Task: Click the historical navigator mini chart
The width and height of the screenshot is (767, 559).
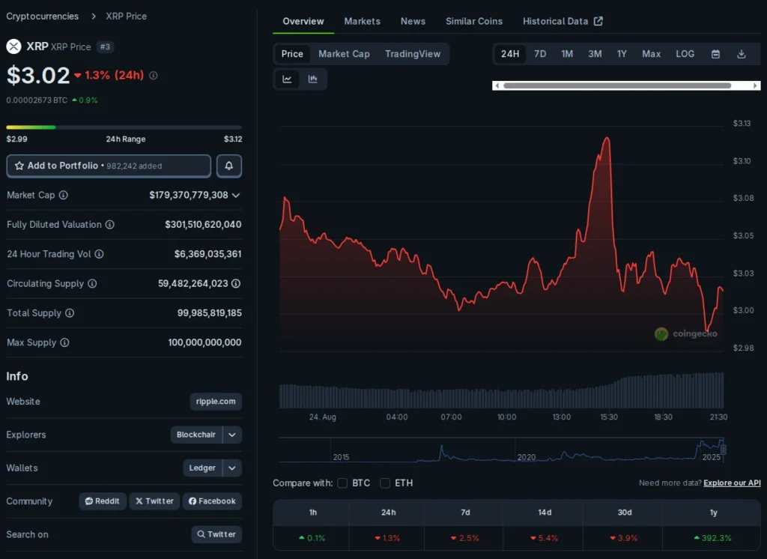Action: point(501,450)
